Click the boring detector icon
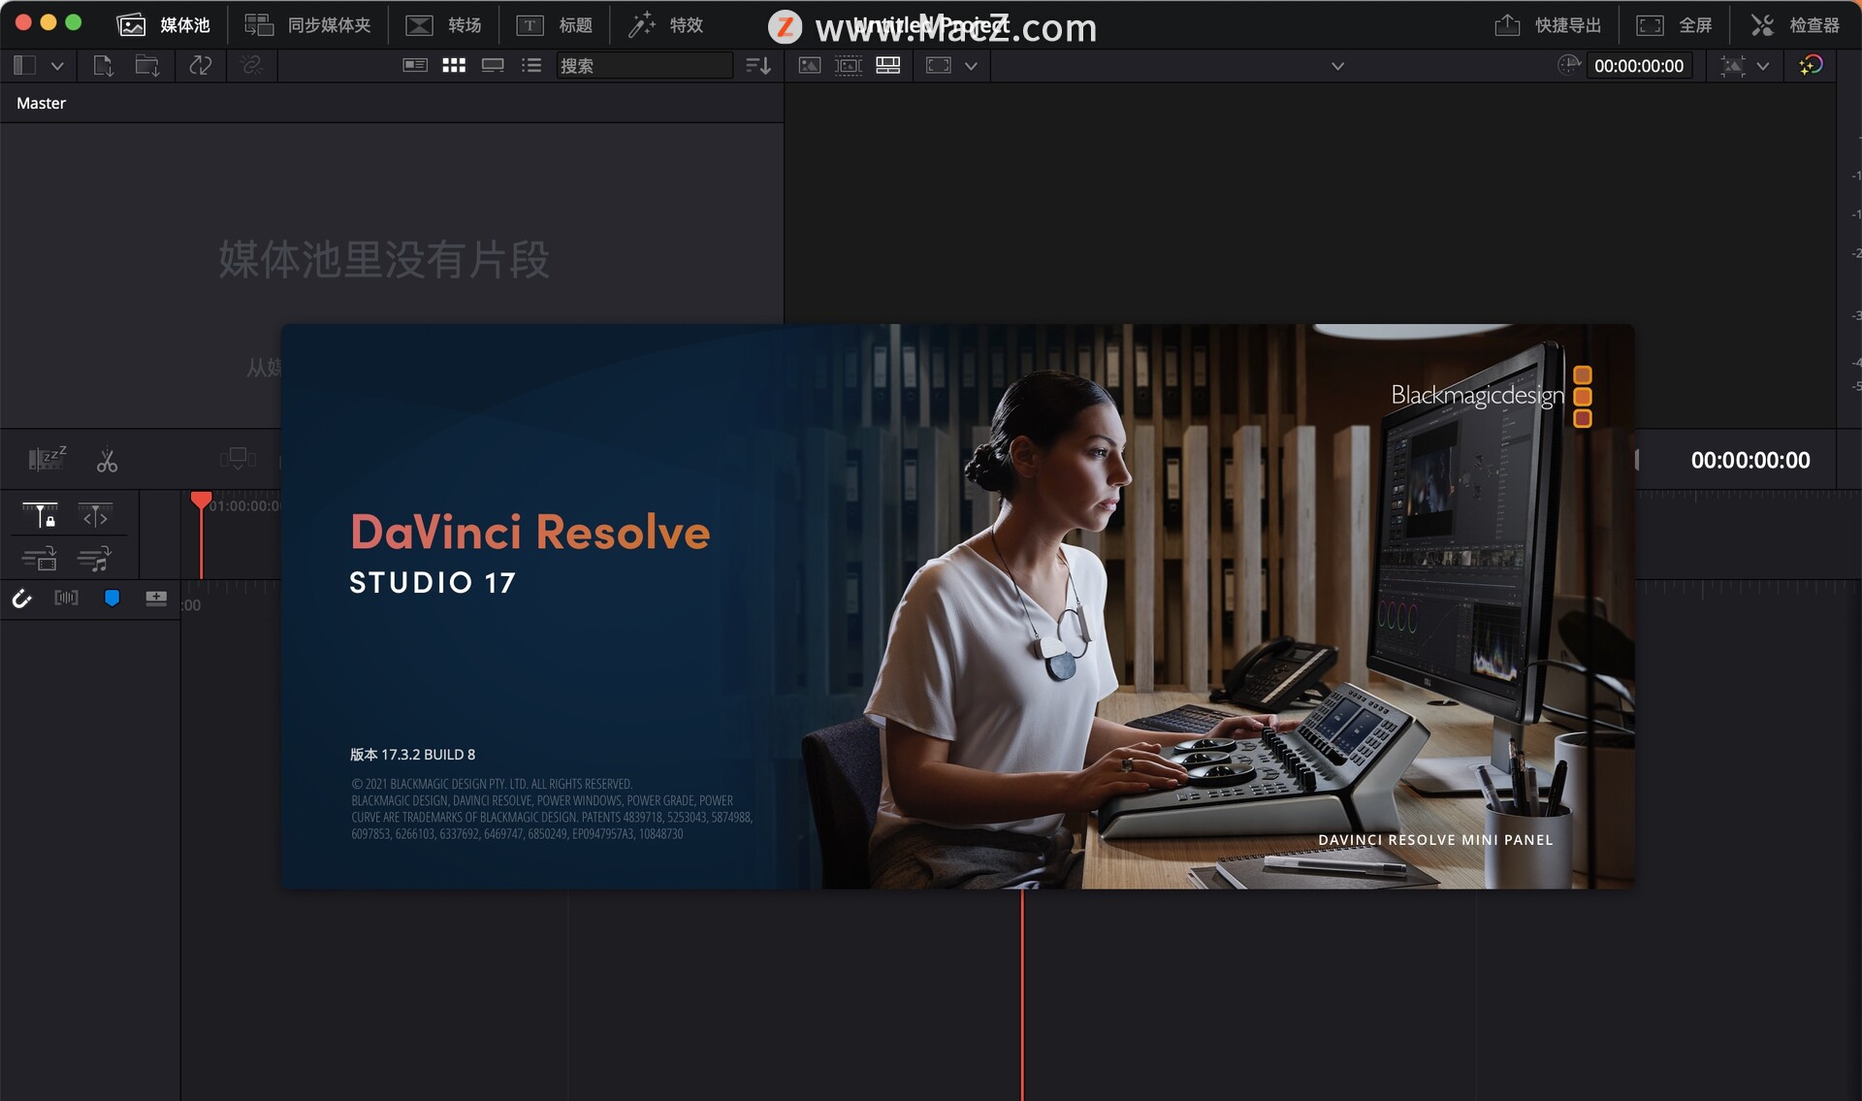1862x1101 pixels. 48,459
